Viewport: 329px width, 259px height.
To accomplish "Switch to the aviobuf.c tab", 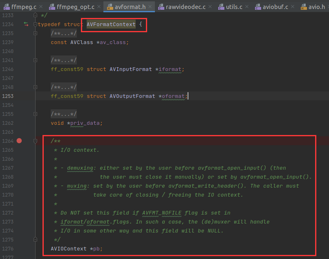I will point(275,7).
